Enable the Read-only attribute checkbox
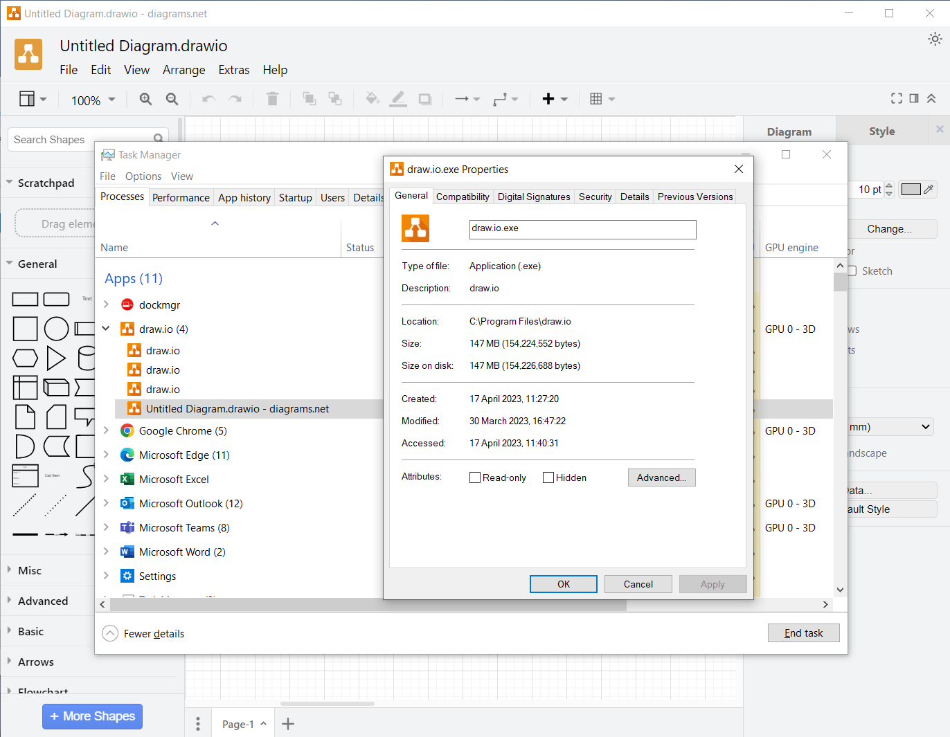950x737 pixels. (475, 477)
